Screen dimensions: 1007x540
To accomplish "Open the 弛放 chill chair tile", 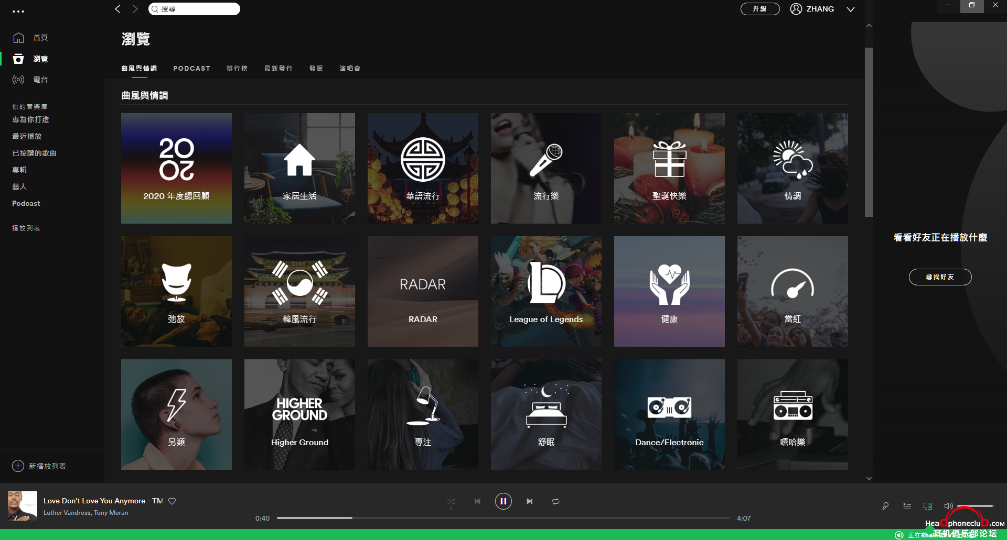I will [176, 291].
